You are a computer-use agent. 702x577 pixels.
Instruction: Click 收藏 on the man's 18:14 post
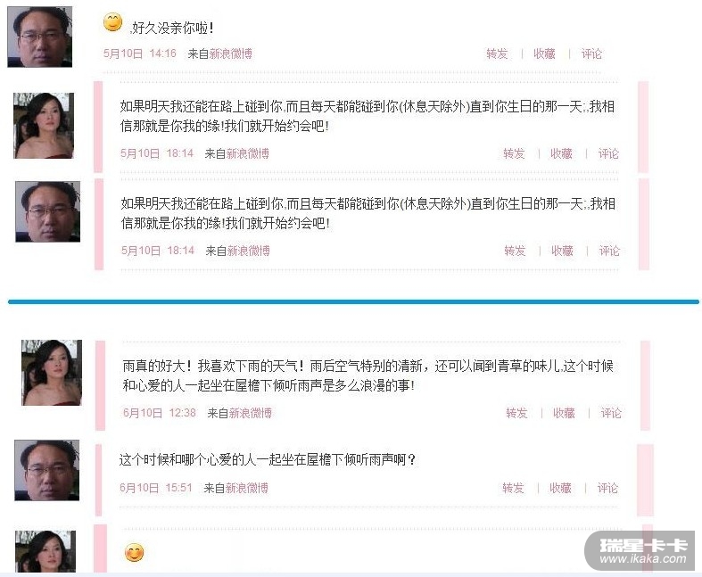(x=562, y=251)
